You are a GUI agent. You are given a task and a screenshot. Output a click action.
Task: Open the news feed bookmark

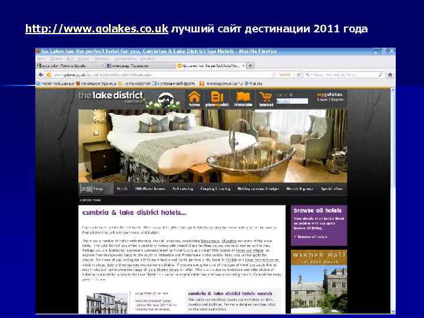tap(135, 84)
